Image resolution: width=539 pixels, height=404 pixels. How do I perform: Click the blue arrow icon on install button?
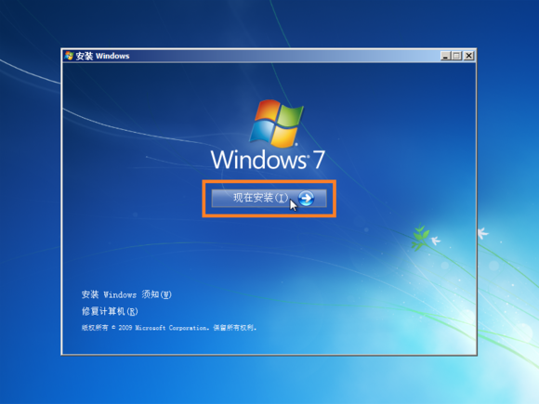pyautogui.click(x=306, y=198)
